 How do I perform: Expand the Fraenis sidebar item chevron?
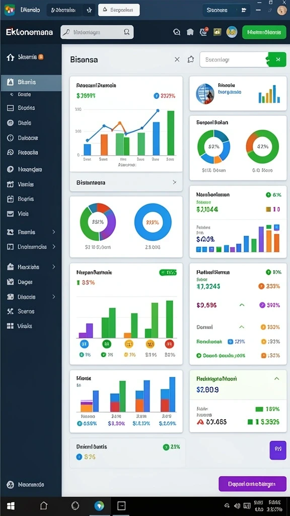(54, 232)
